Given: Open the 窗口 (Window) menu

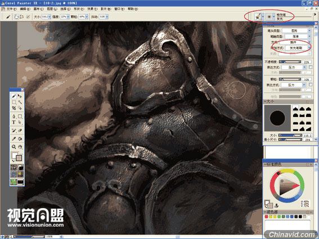Looking at the screenshot, I should [119, 9].
